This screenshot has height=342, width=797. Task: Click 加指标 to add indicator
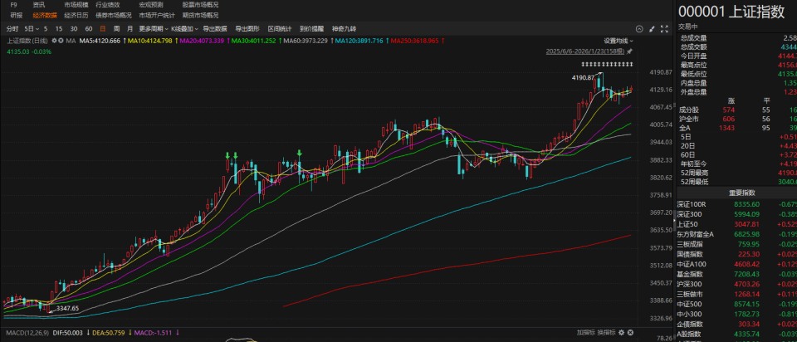[x=585, y=332]
